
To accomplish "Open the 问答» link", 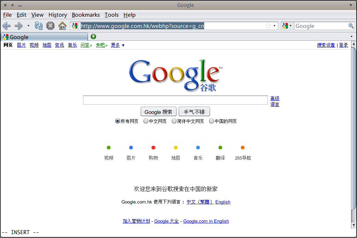I will pos(86,45).
